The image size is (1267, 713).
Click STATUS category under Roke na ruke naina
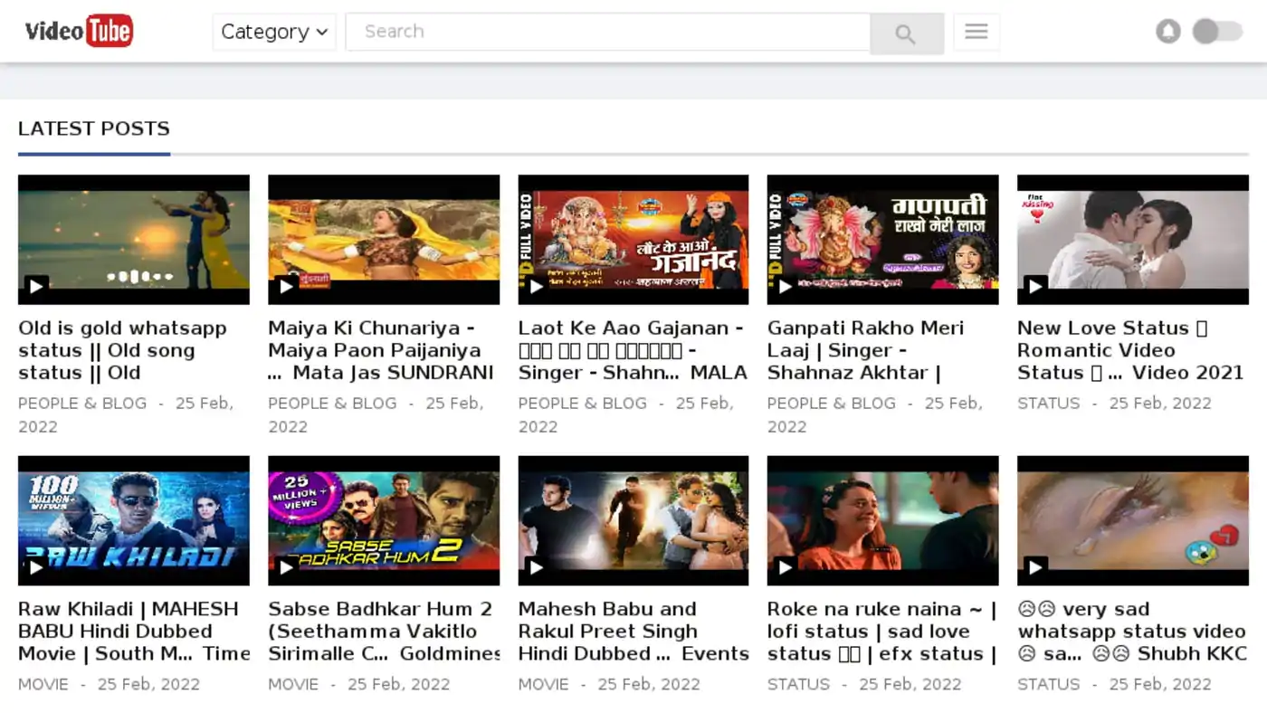coord(799,684)
